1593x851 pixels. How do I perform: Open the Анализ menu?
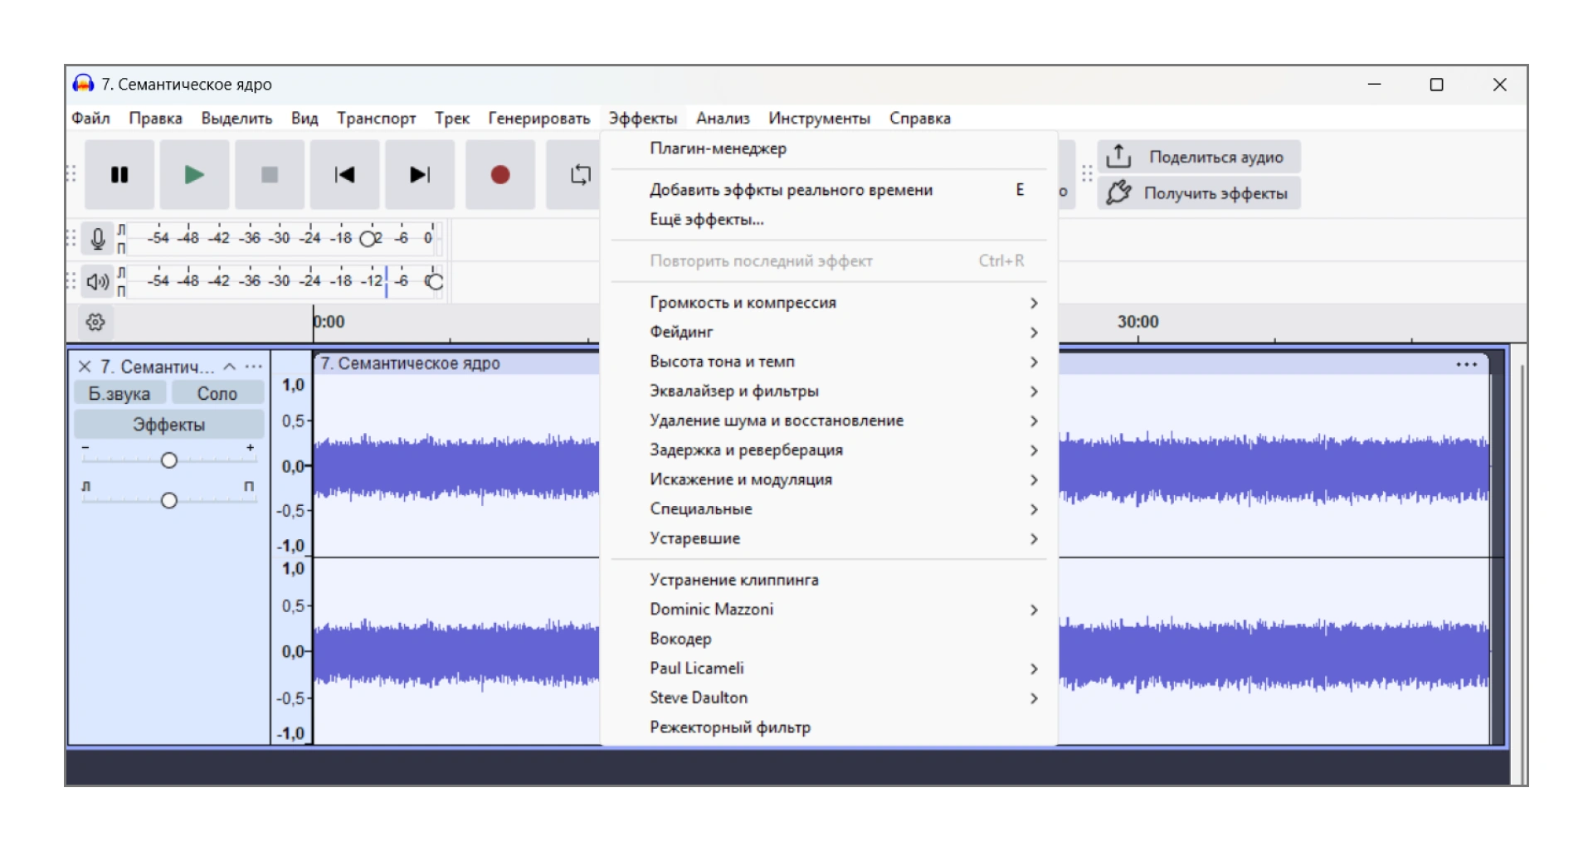coord(723,119)
